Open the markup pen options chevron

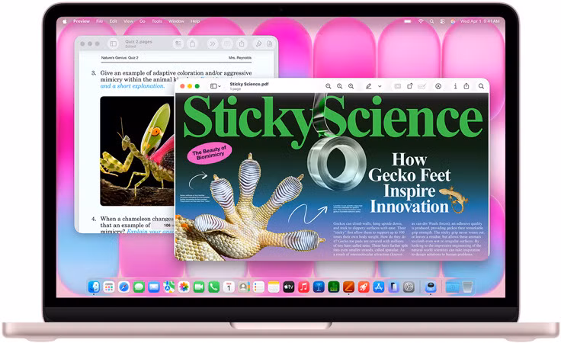(380, 87)
